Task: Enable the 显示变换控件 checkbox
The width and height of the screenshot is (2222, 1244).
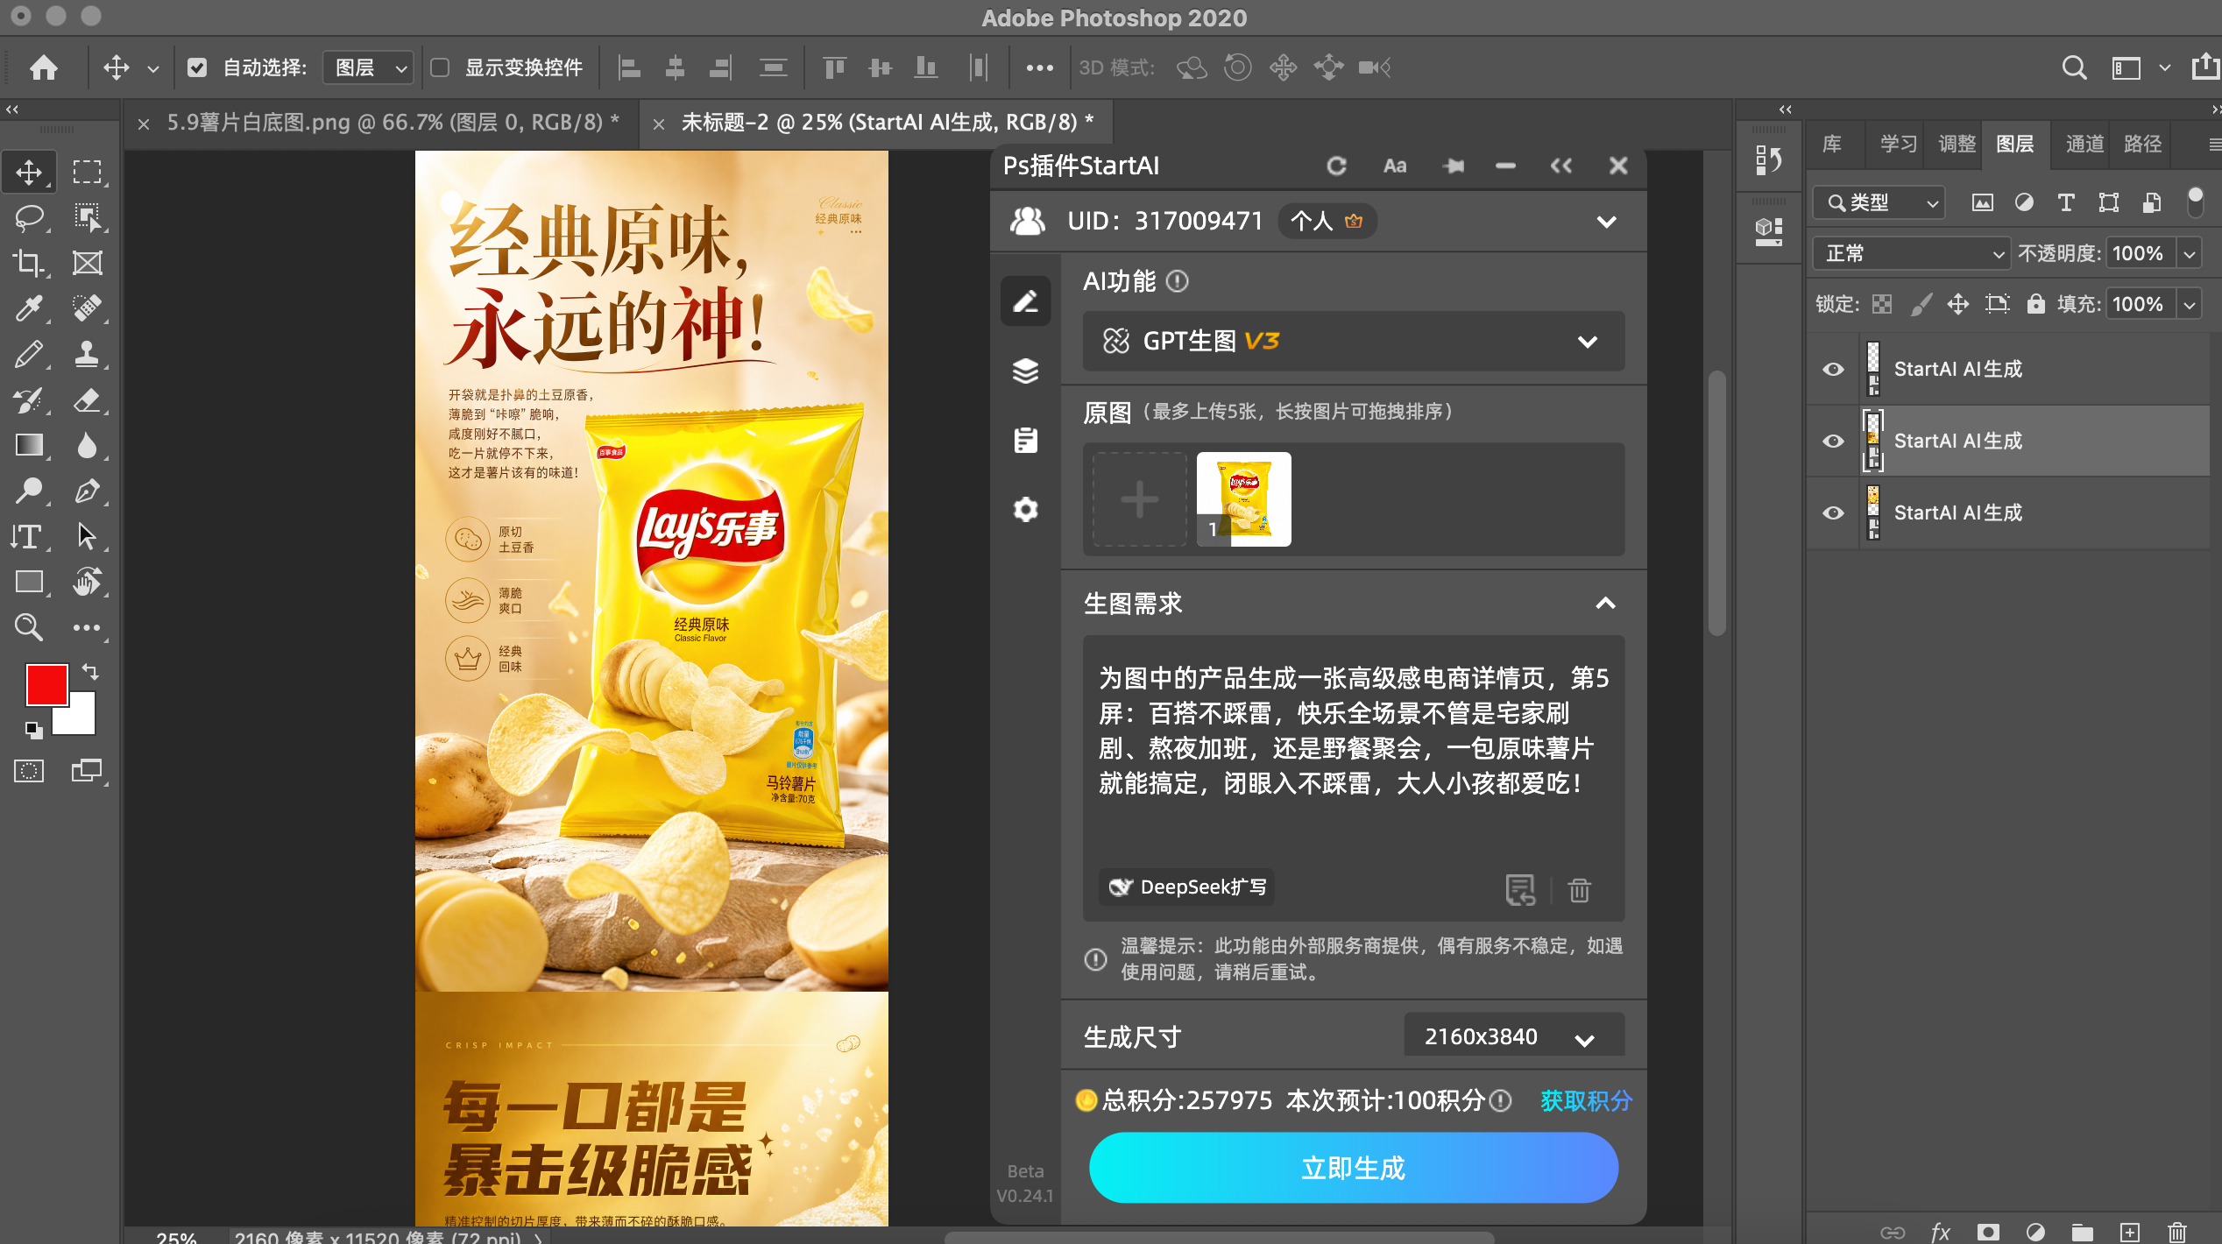Action: [440, 67]
